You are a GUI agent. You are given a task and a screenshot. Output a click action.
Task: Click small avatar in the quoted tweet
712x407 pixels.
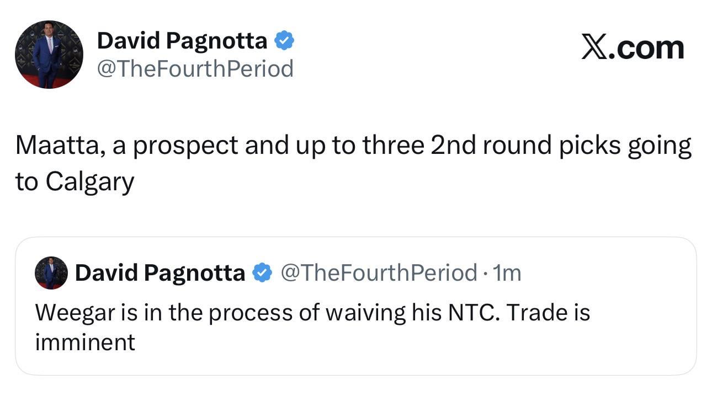pyautogui.click(x=51, y=272)
